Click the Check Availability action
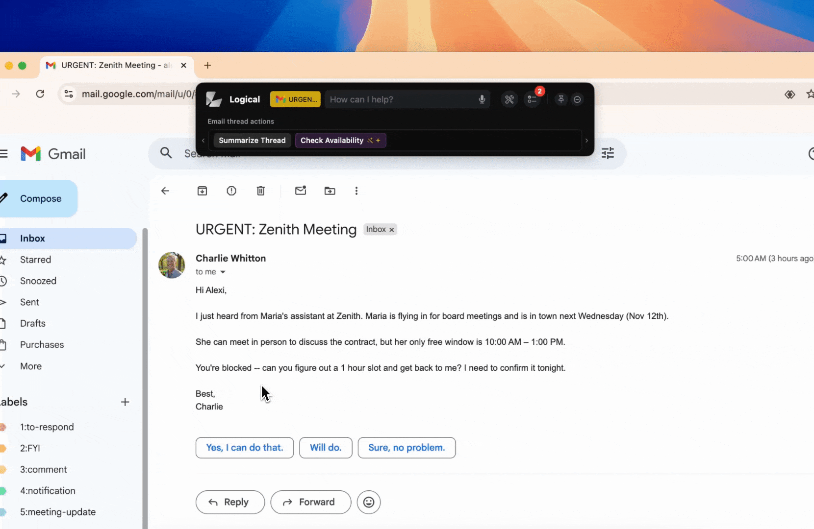This screenshot has width=814, height=529. click(340, 141)
